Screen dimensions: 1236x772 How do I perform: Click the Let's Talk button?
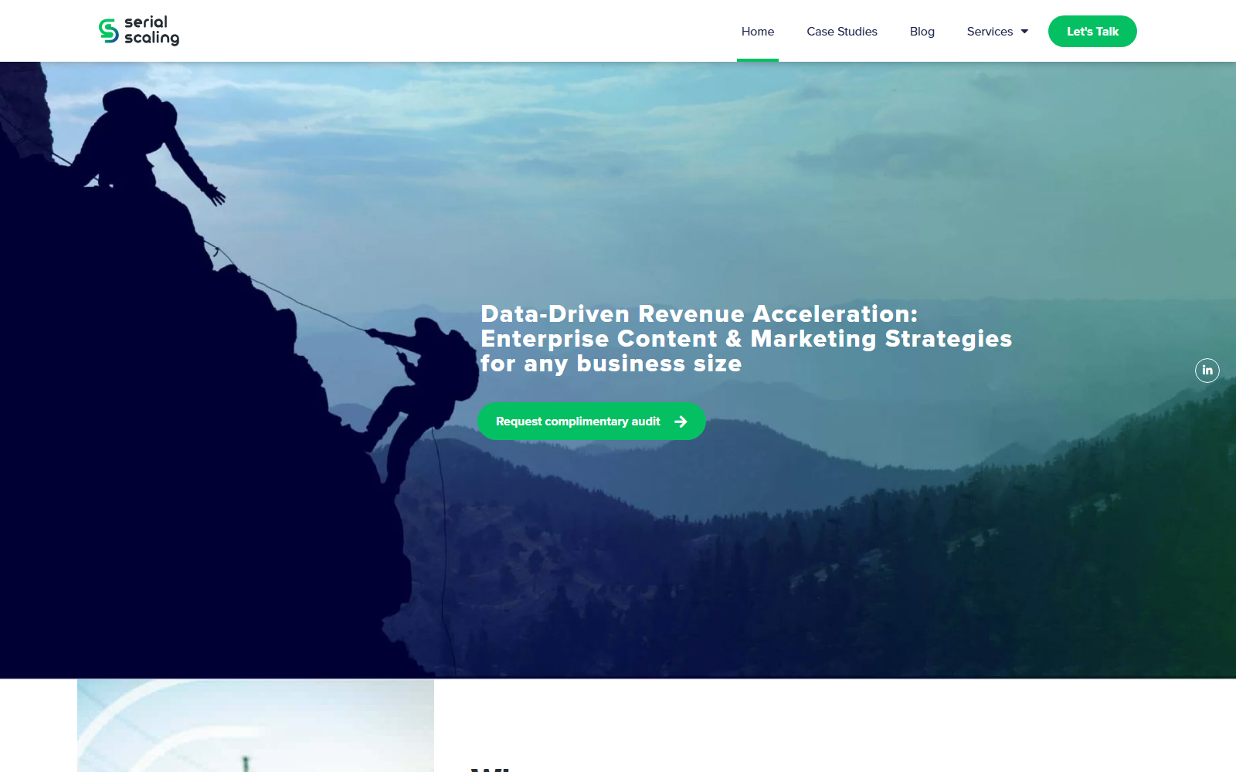point(1092,32)
